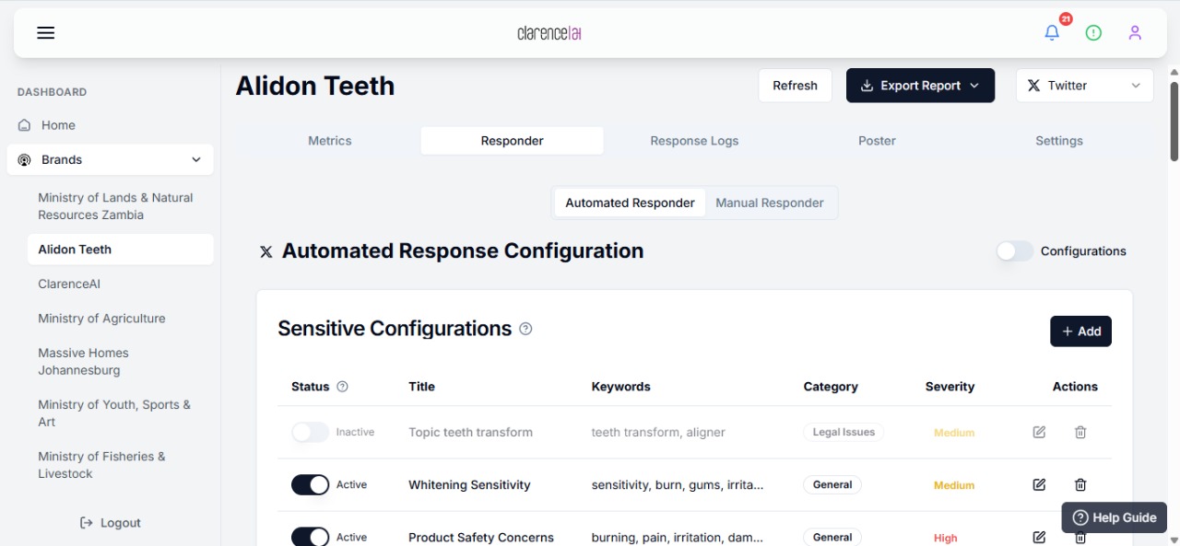Viewport: 1180px width, 546px height.
Task: Open the user profile icon
Action: point(1135,33)
